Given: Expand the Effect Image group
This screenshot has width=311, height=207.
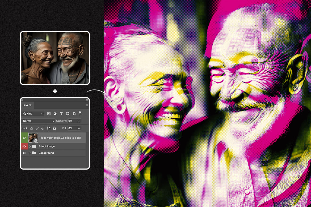Looking at the screenshot, I should [30, 146].
